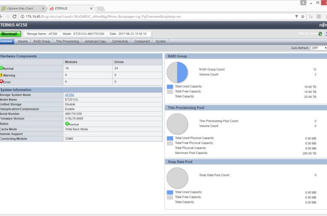Click the Thin Provisioning Pool pie chart

(177, 124)
